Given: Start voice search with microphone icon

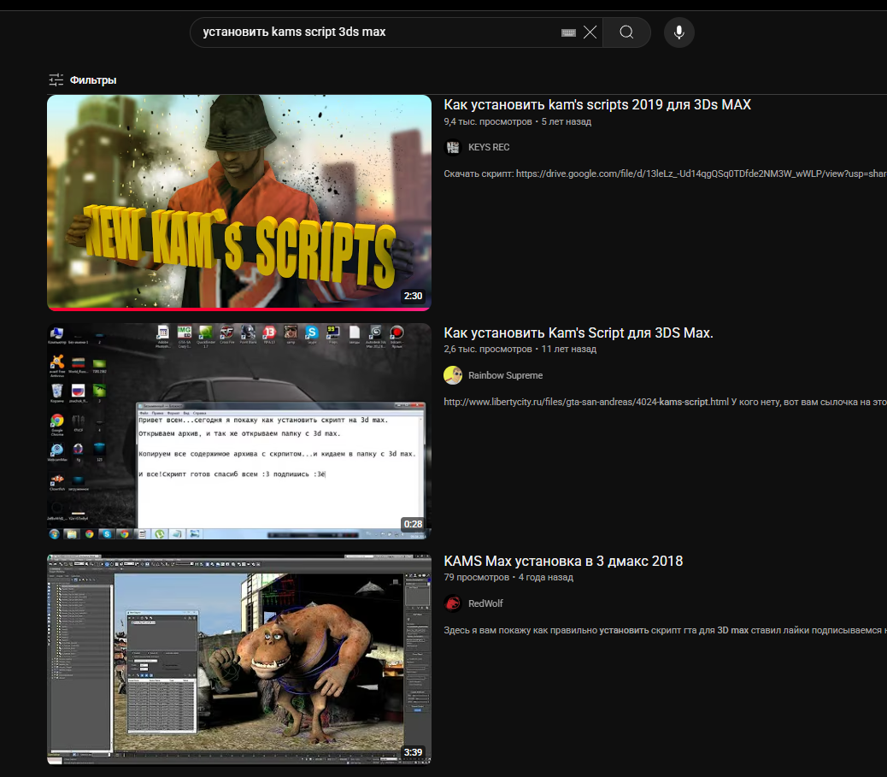Looking at the screenshot, I should tap(678, 32).
